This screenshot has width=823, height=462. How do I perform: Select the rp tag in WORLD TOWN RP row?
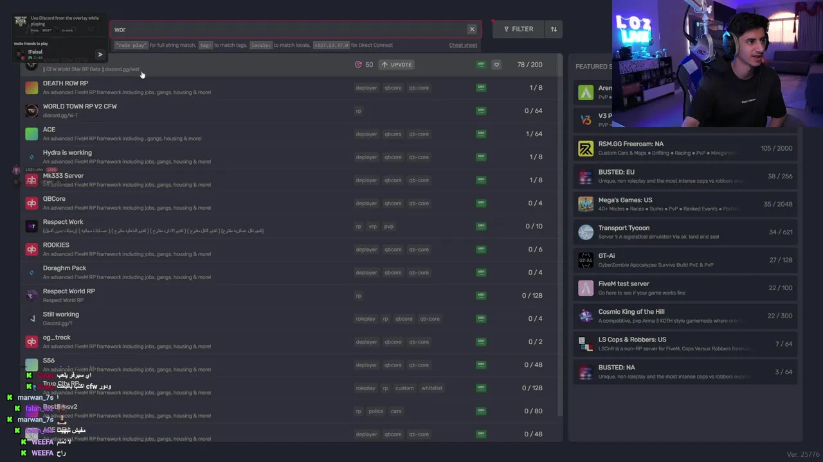tap(358, 111)
